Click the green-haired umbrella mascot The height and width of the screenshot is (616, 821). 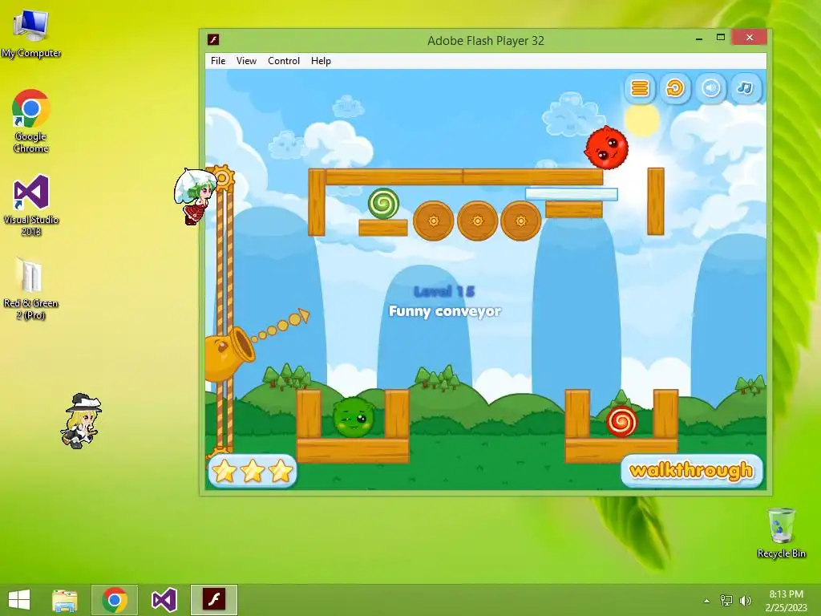(x=196, y=197)
